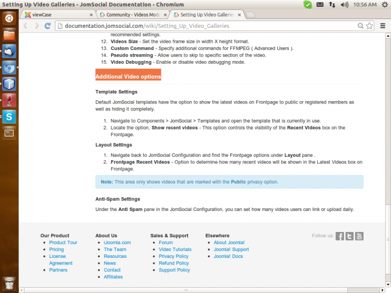Open the Contact link
Screen dimensions: 391x293
click(x=112, y=270)
